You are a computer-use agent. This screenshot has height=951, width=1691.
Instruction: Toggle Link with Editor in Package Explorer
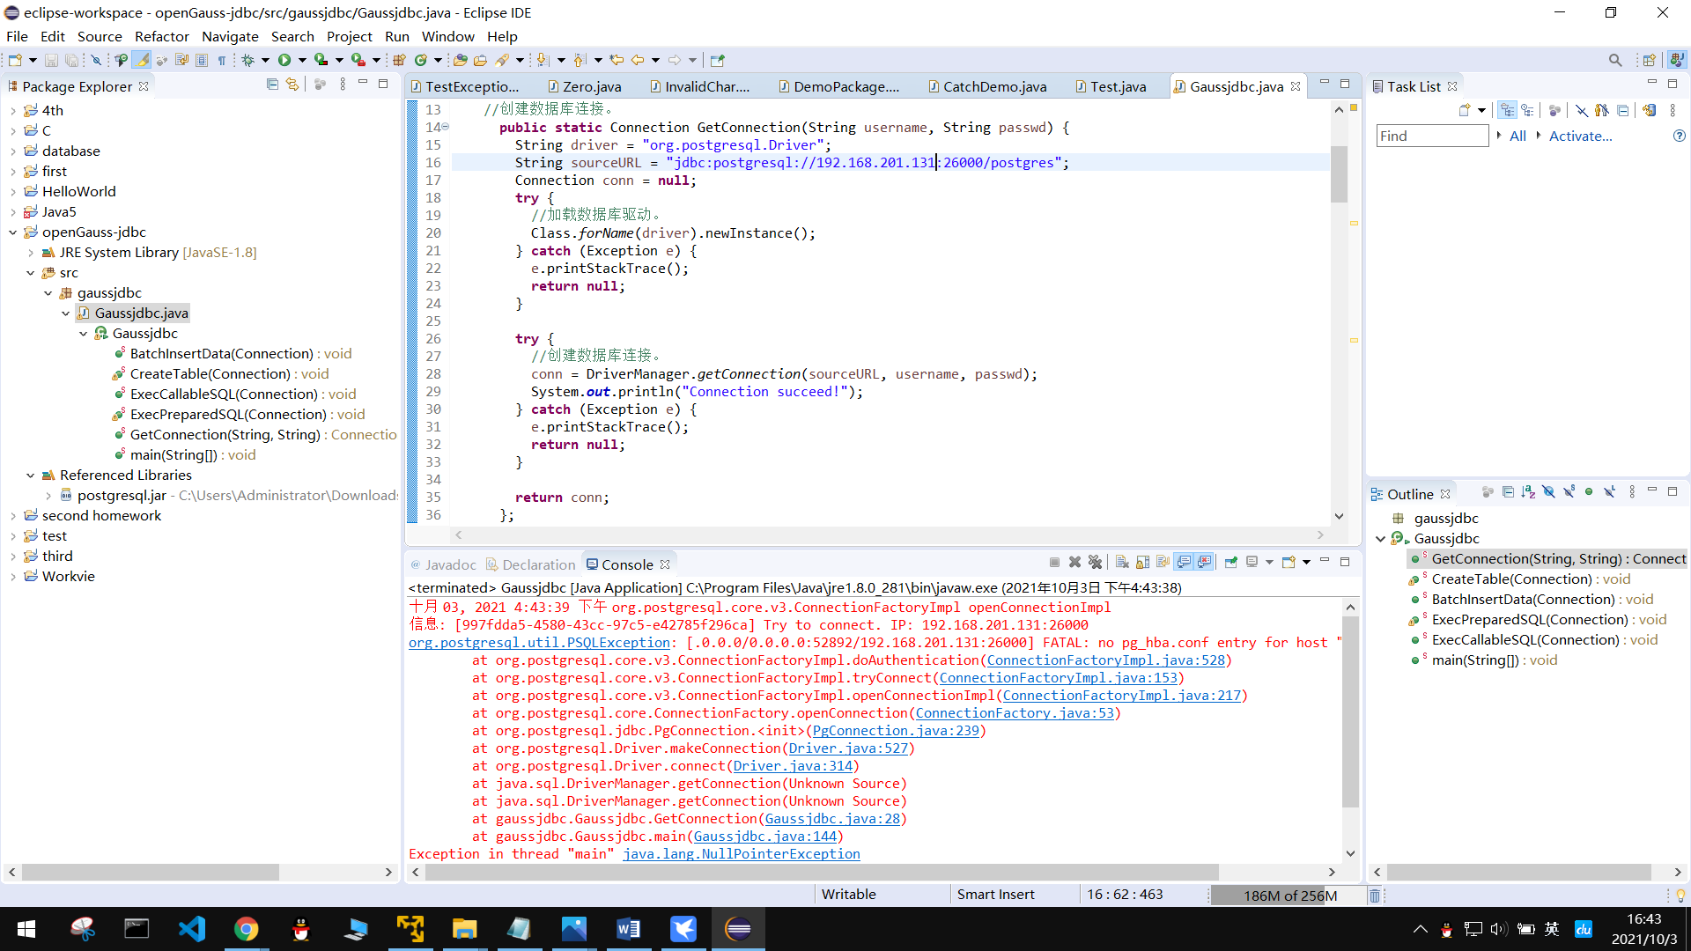click(x=292, y=85)
